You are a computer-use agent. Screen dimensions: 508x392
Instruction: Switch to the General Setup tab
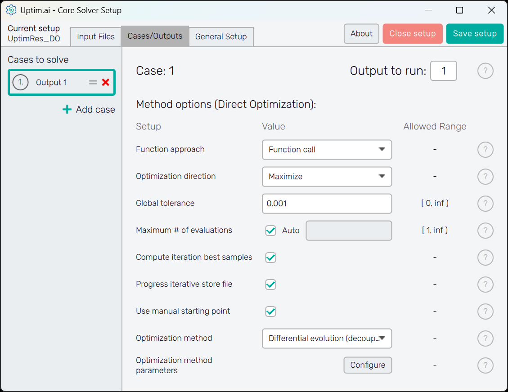(x=221, y=37)
